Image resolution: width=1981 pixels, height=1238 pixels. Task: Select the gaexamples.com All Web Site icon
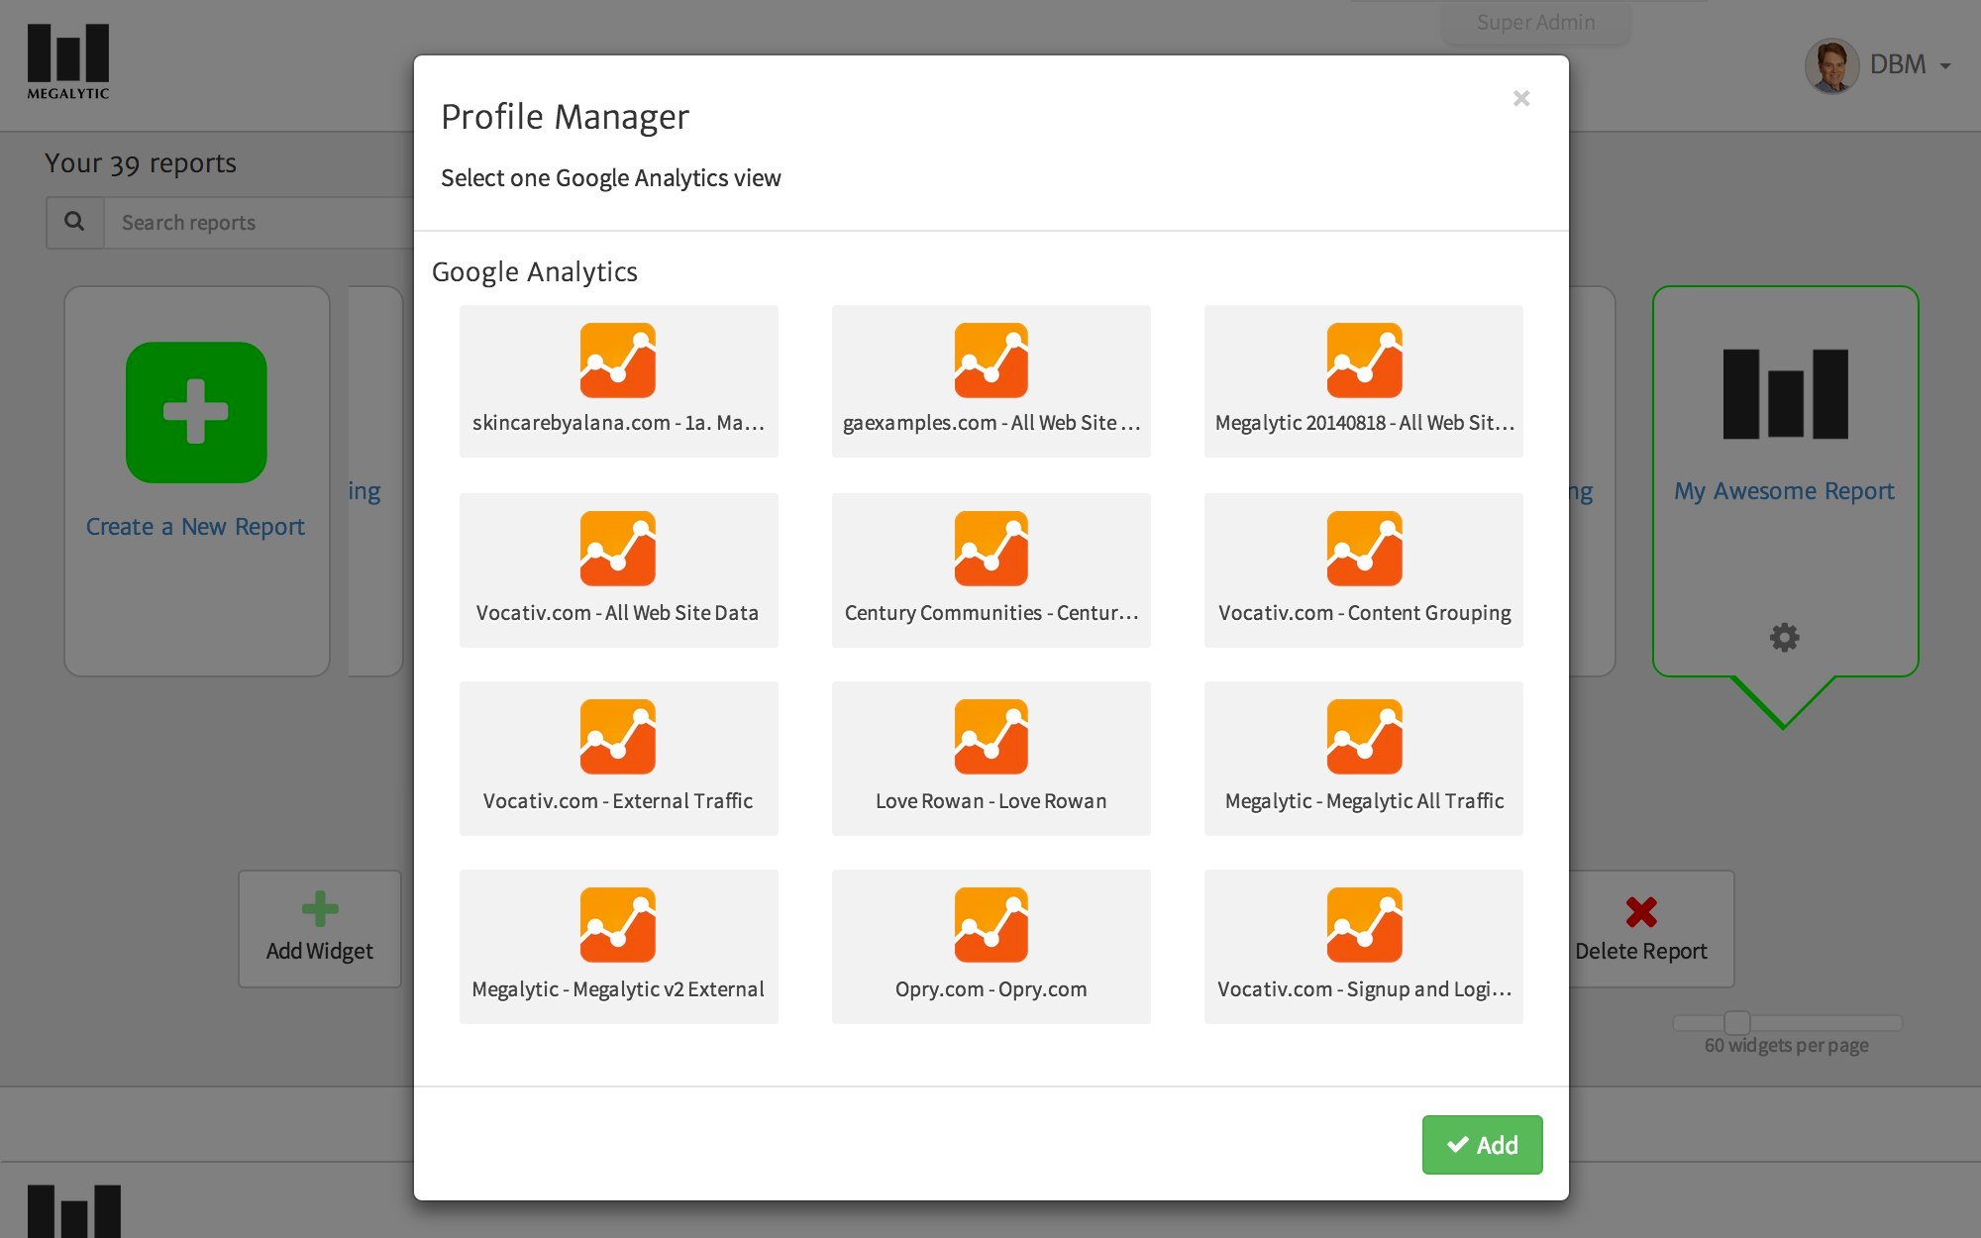[x=991, y=361]
